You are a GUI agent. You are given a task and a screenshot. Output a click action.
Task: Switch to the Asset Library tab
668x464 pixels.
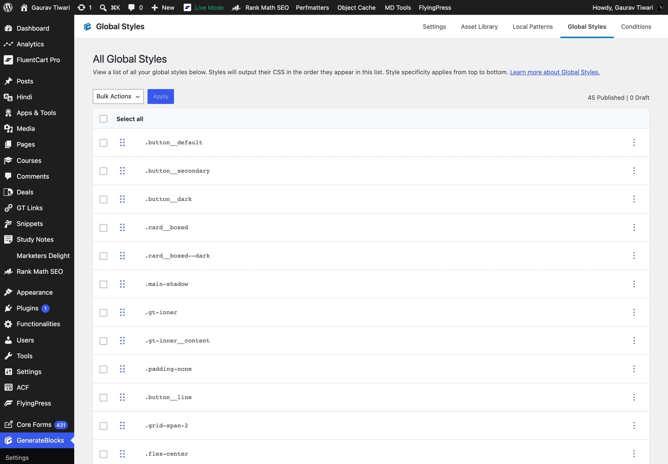click(479, 27)
